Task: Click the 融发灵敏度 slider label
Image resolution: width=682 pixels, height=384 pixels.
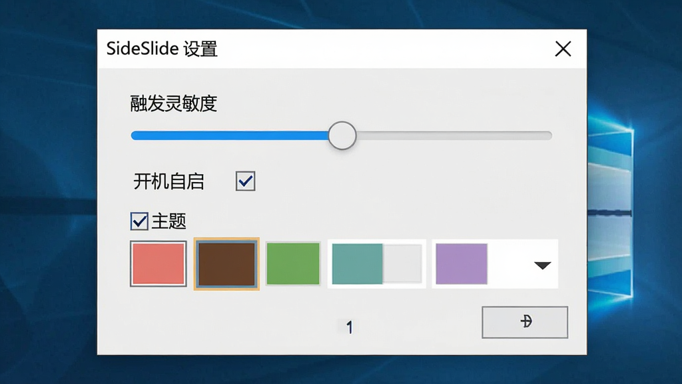Action: 174,103
